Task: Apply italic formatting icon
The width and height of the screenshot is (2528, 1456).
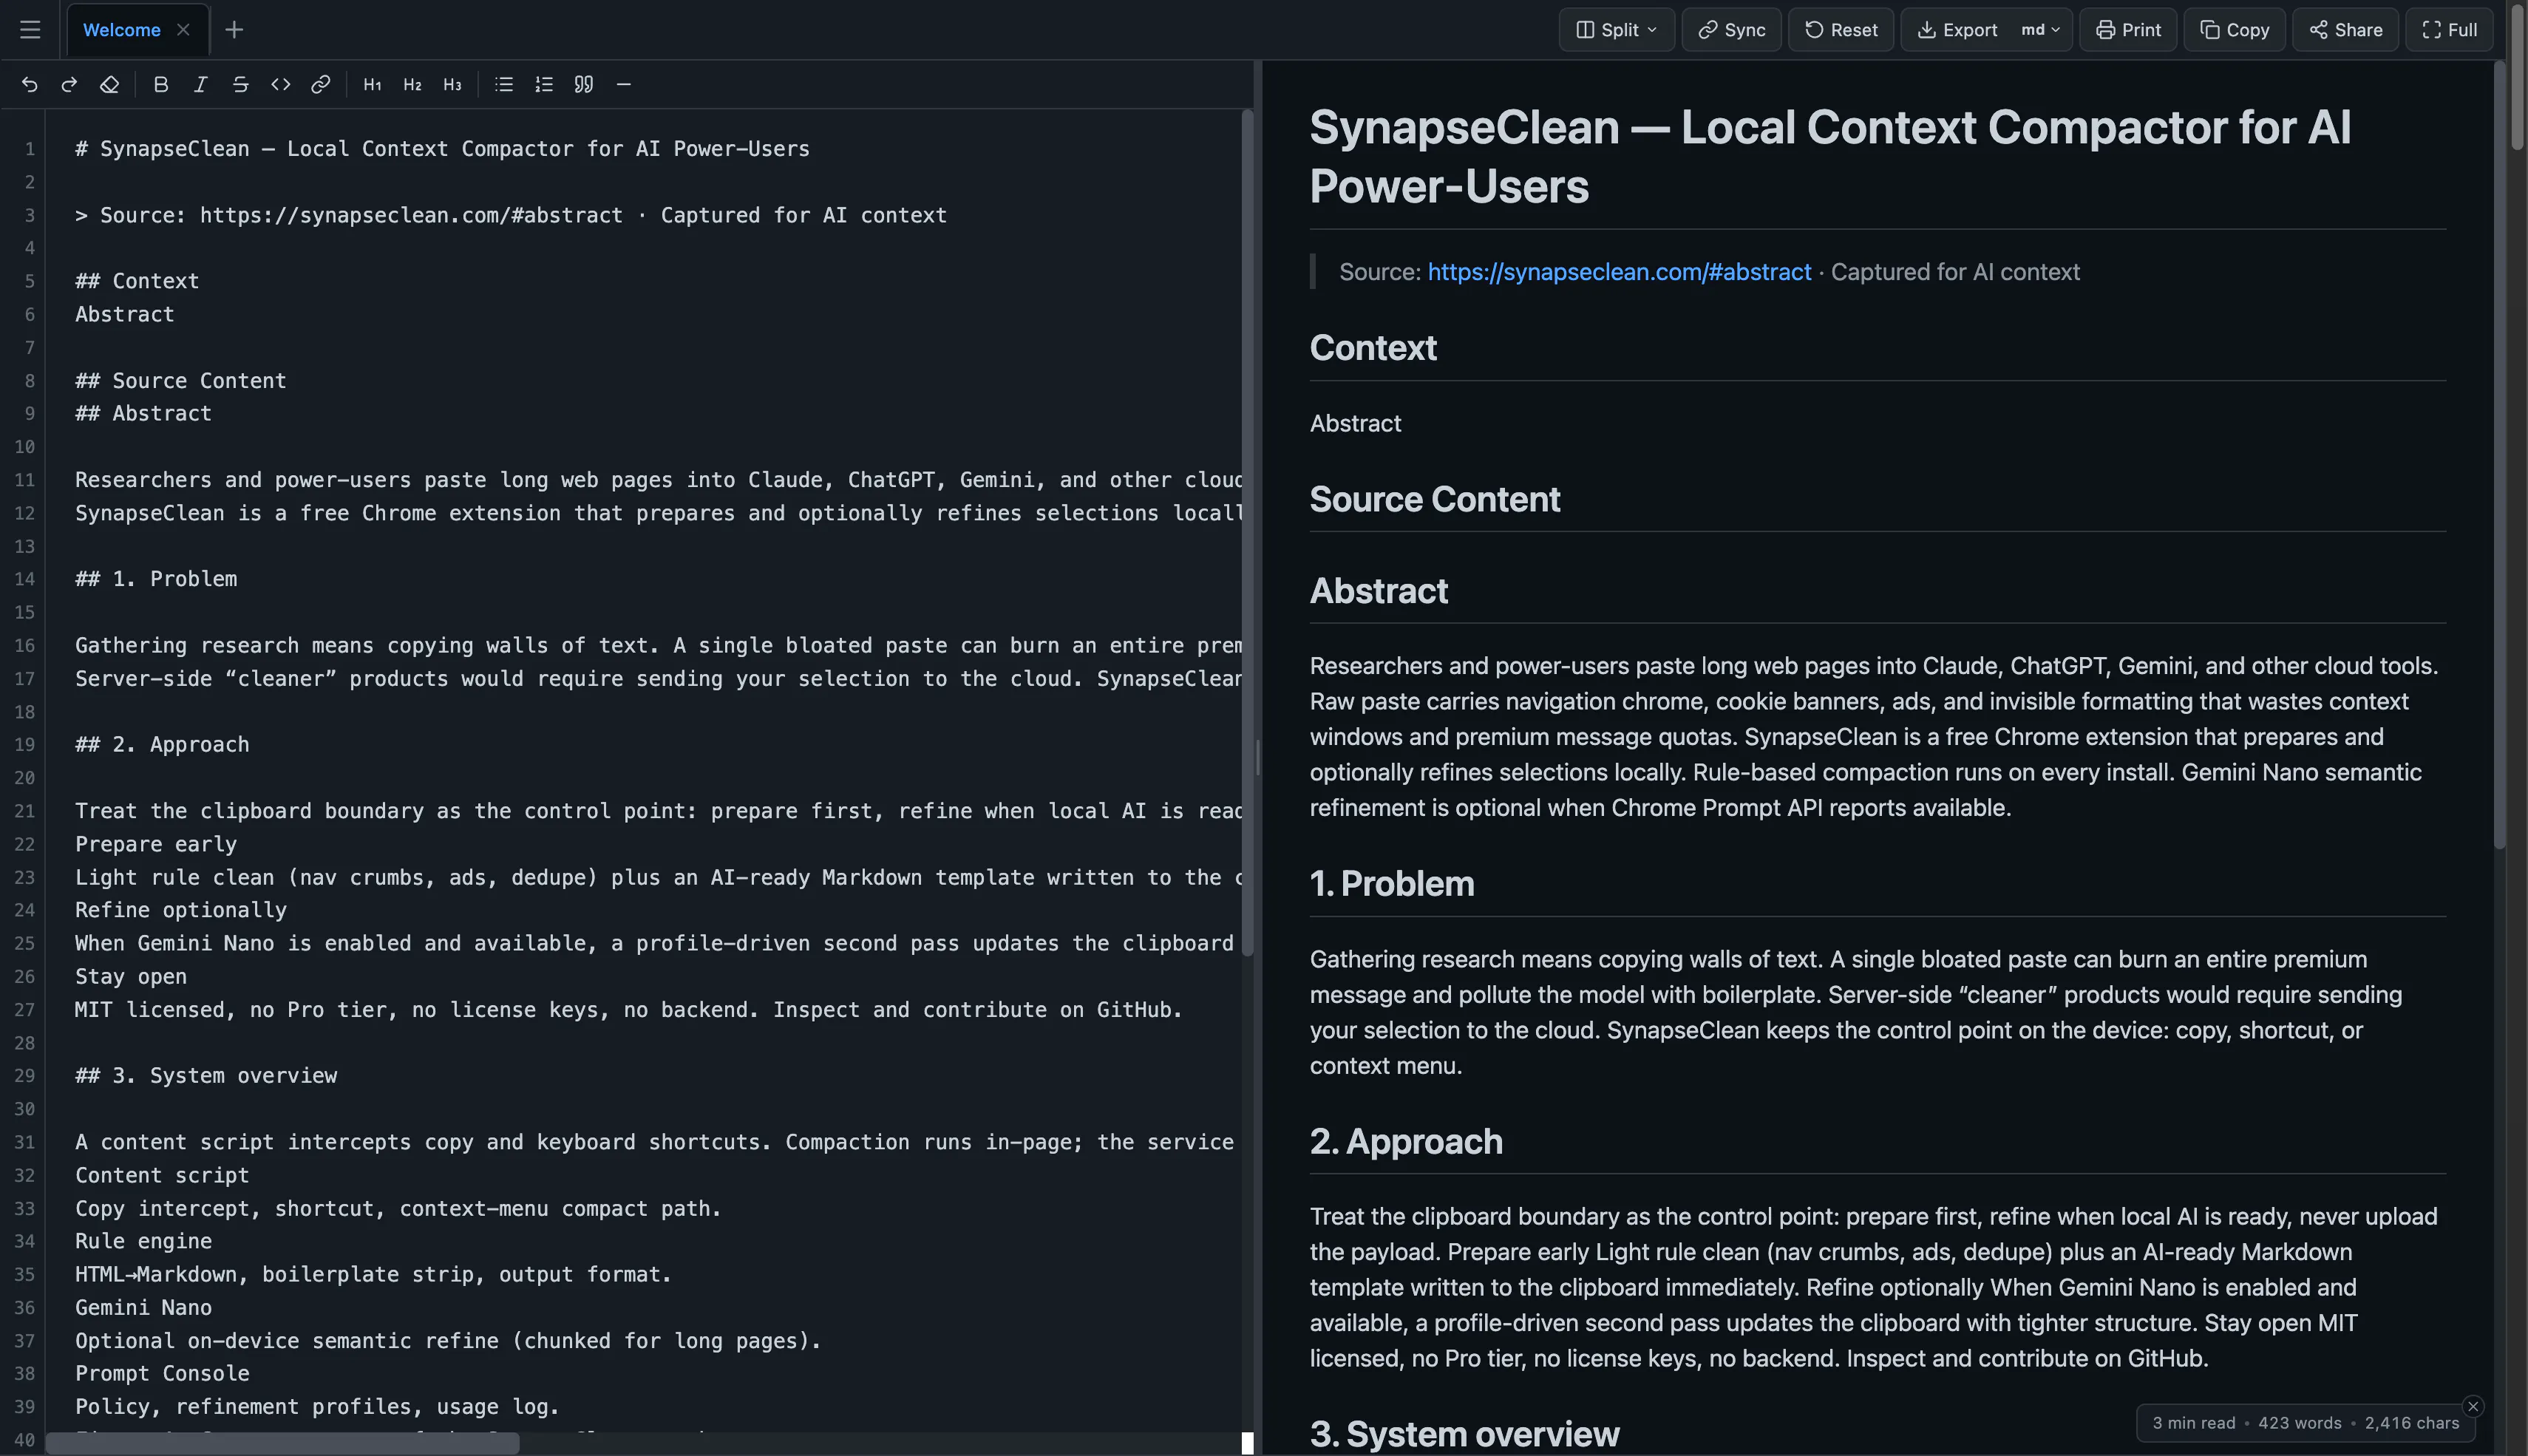Action: (x=201, y=85)
